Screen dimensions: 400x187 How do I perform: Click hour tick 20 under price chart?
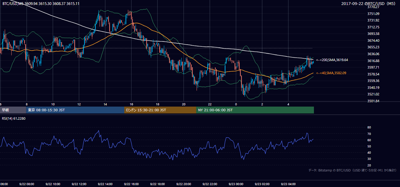click(x=184, y=104)
